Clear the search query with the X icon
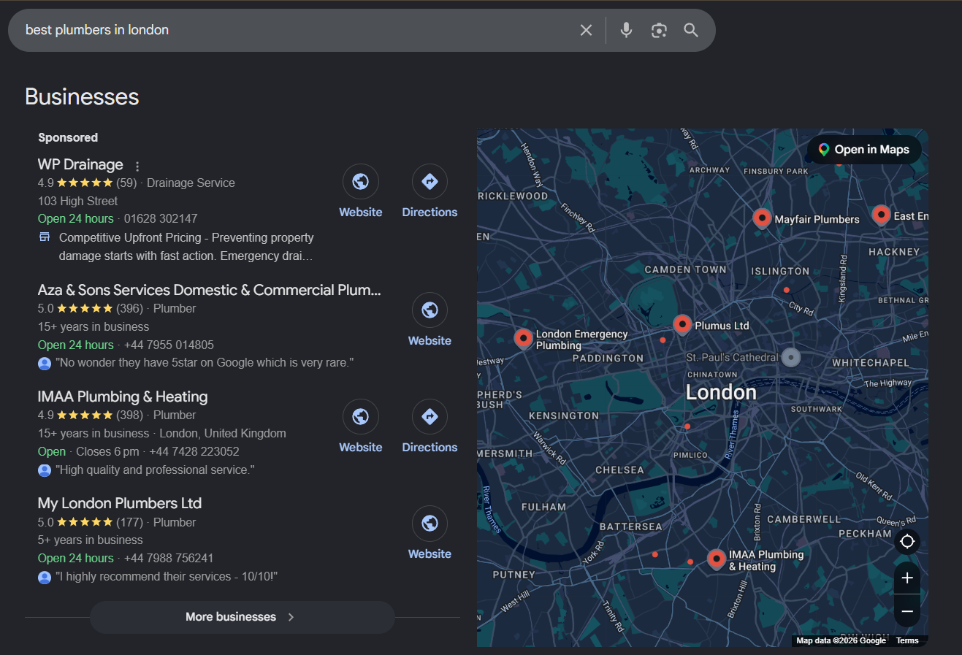This screenshot has height=655, width=962. [x=586, y=30]
